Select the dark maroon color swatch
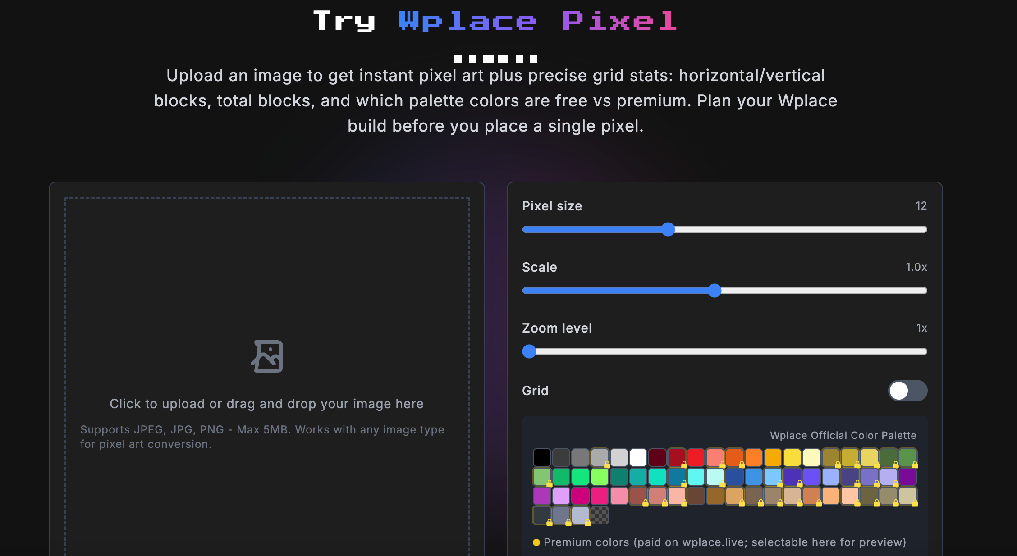1017x556 pixels. pos(657,458)
